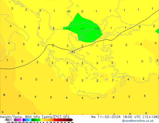The image size is (159, 123).
Task: Click the [gdmp] unit label
Action: 48,117
